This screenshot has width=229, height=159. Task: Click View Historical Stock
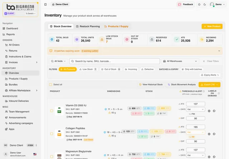click(x=151, y=85)
